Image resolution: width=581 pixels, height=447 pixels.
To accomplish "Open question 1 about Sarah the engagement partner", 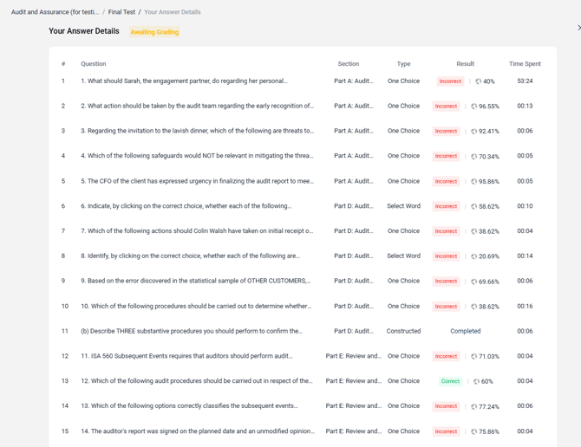I will pyautogui.click(x=184, y=81).
